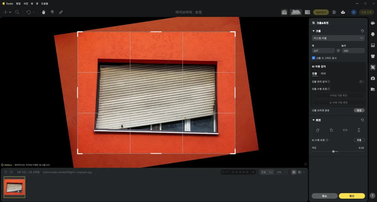Open the color palette adjustments icon
This screenshot has height=202, width=377.
click(x=373, y=23)
